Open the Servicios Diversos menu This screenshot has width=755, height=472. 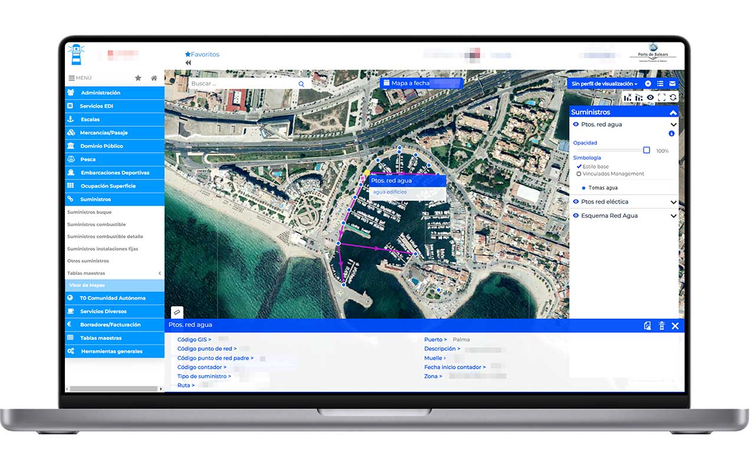114,312
